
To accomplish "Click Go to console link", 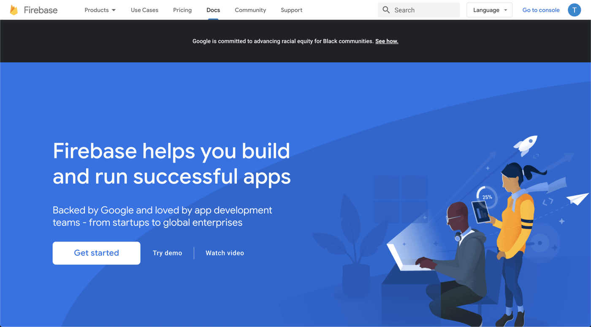I will point(541,10).
